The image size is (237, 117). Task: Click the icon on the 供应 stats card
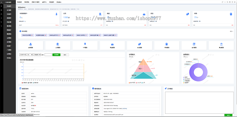188,14
